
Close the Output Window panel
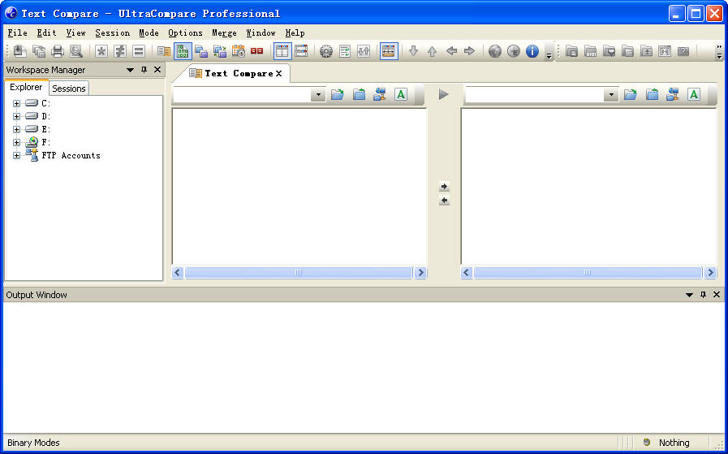tap(717, 295)
